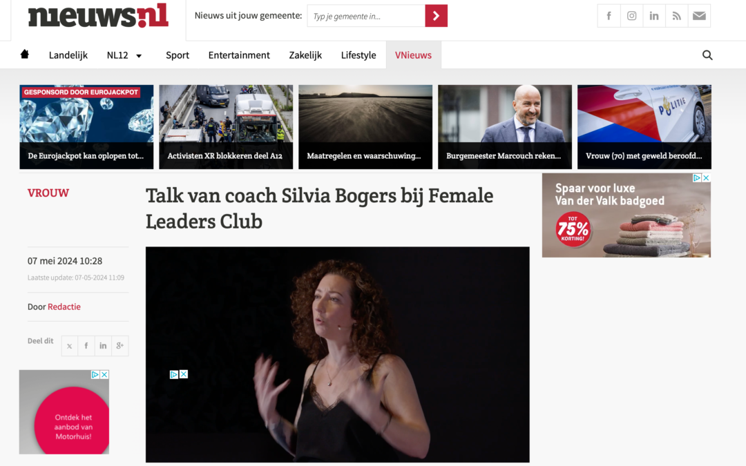The image size is (746, 466).
Task: Open the search magnifier icon
Action: pyautogui.click(x=707, y=55)
